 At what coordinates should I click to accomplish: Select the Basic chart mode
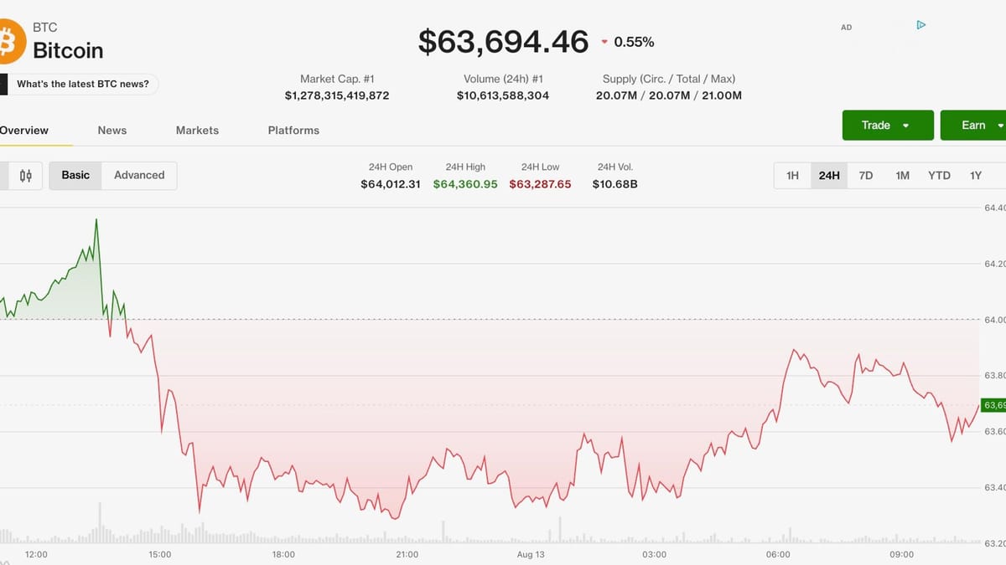[75, 175]
